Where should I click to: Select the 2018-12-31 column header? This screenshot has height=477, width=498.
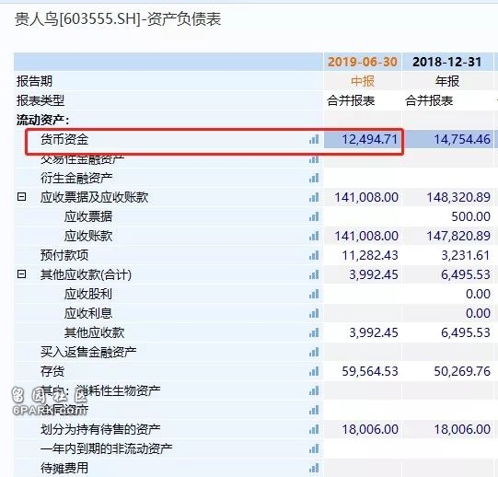tap(447, 62)
